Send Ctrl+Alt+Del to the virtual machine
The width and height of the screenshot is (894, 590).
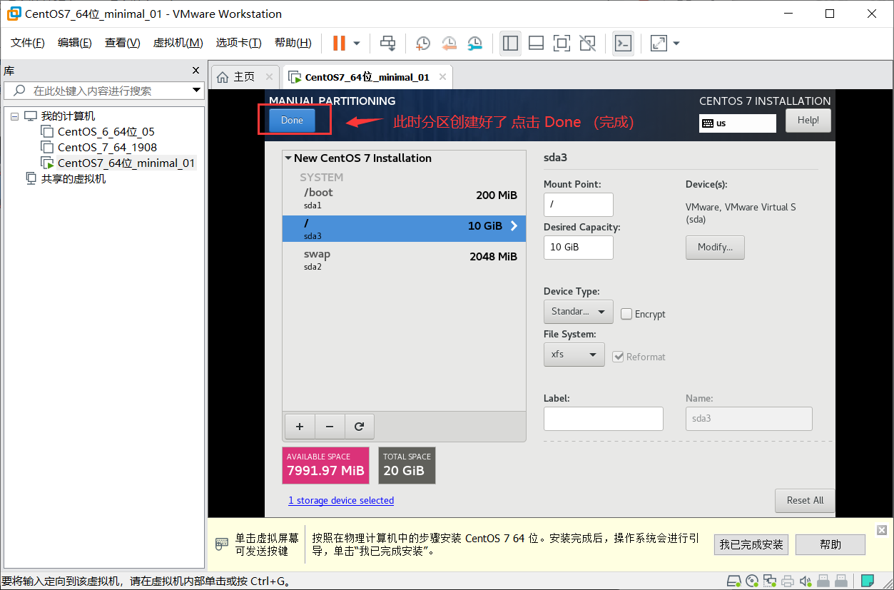[x=388, y=44]
